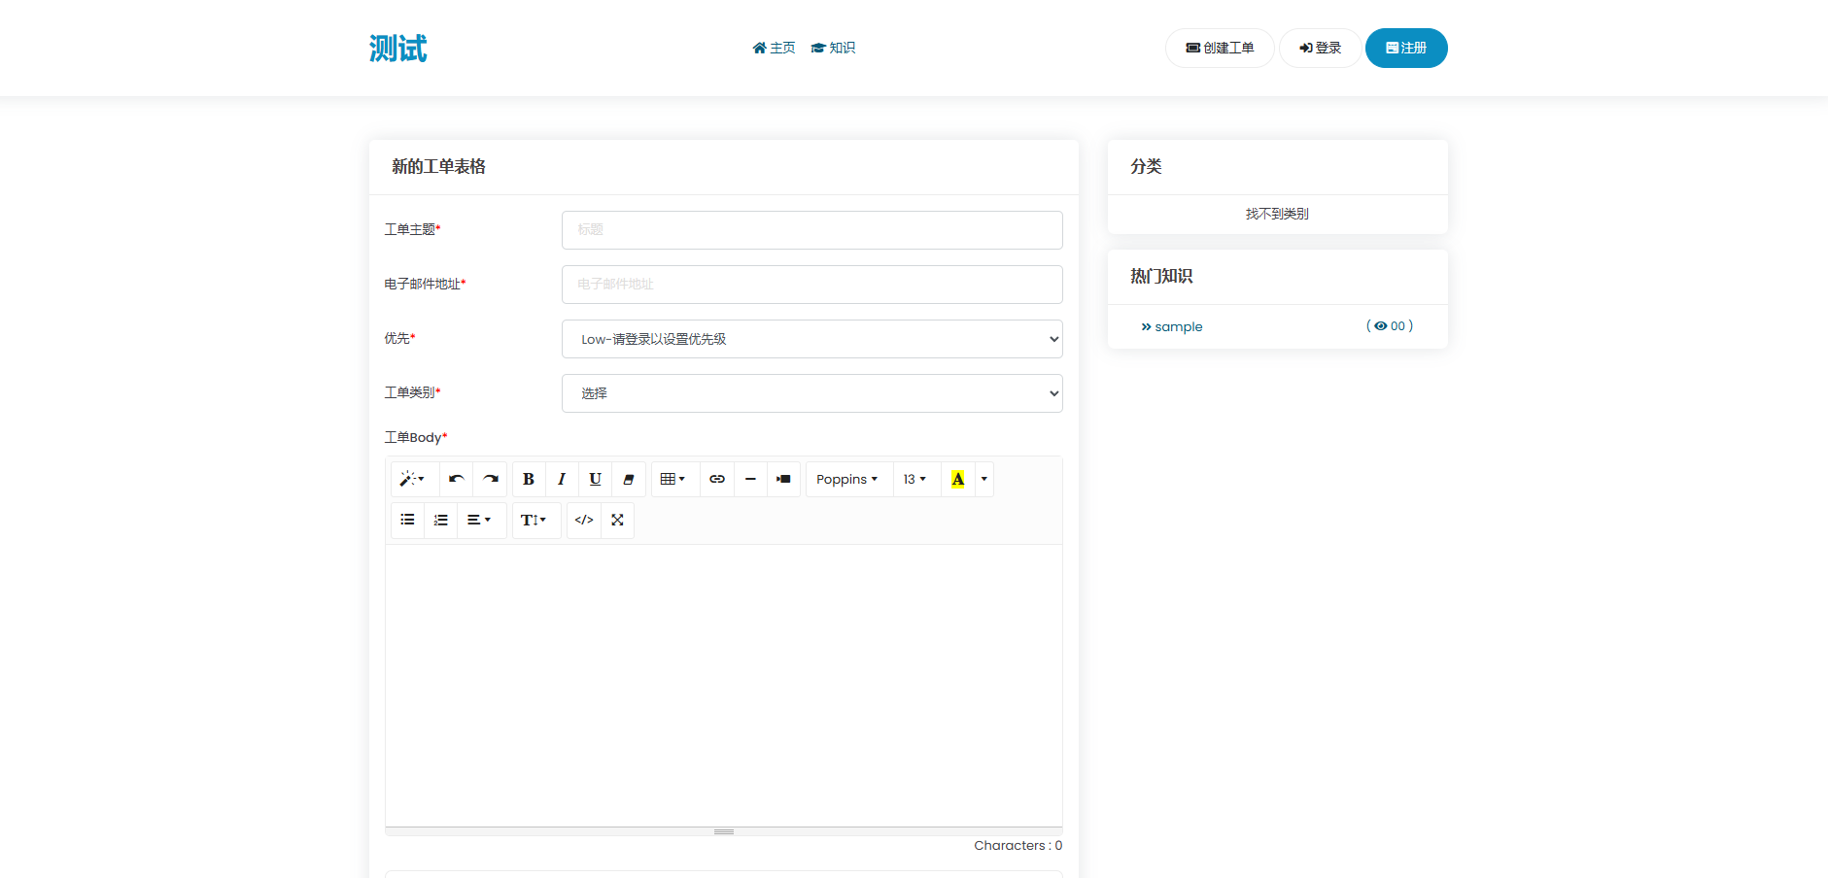Toggle the ordered list formatting
This screenshot has height=878, width=1828.
(x=440, y=520)
